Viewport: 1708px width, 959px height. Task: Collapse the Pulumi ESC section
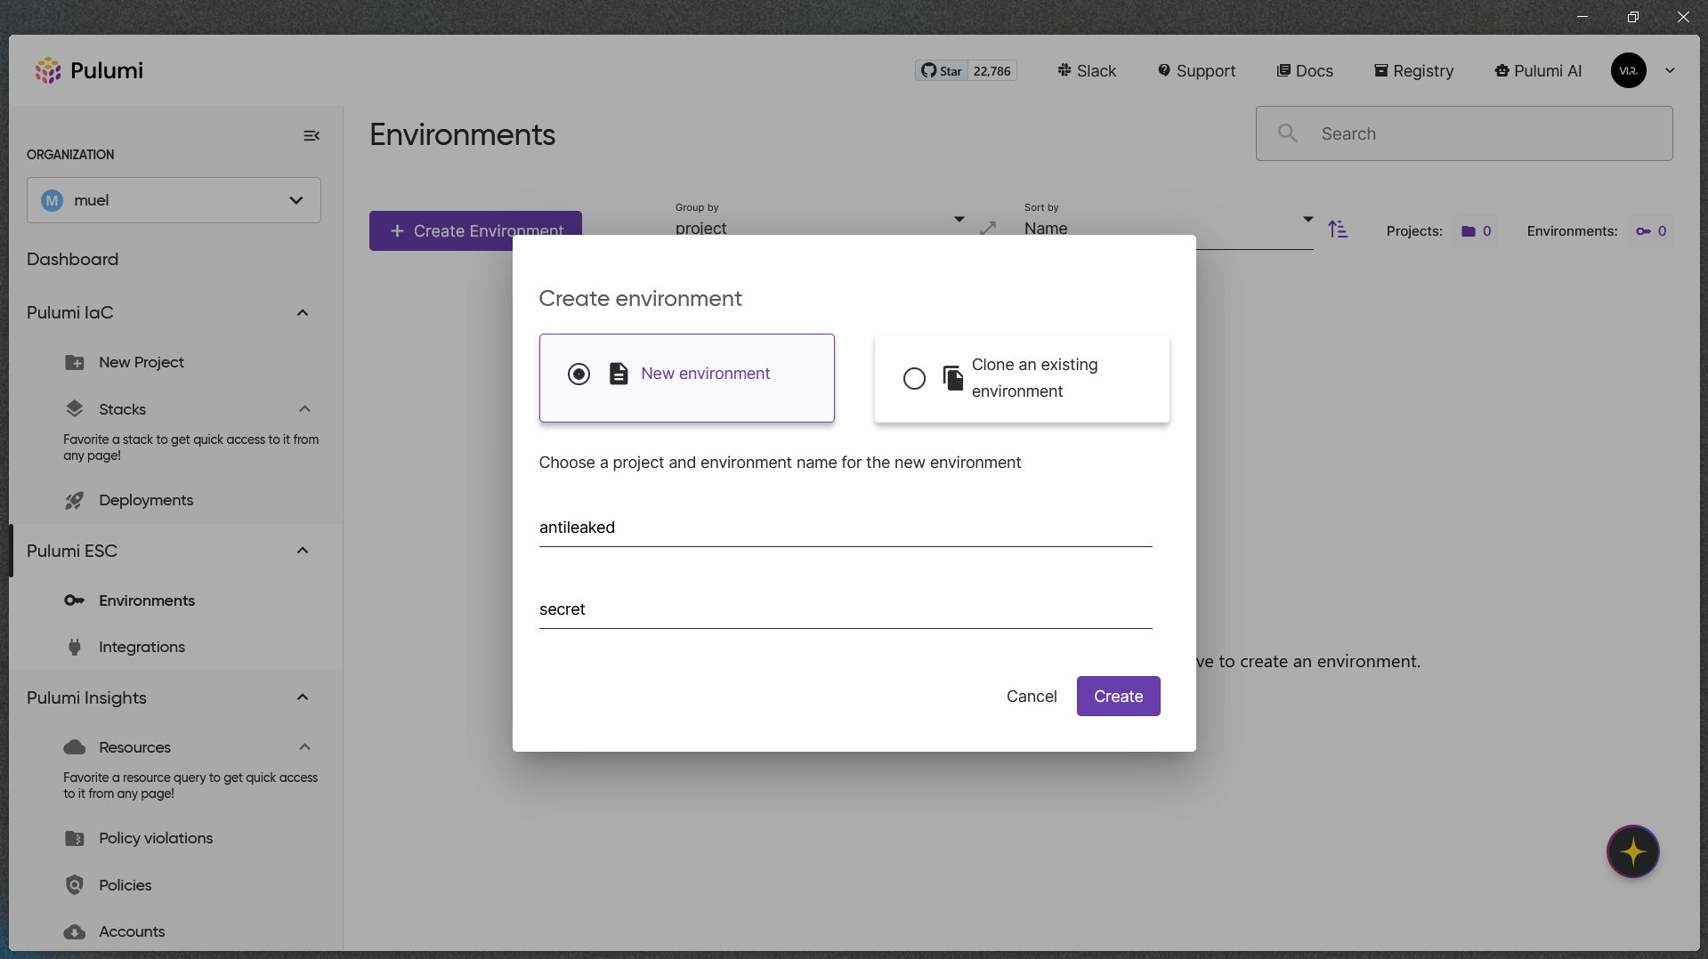[303, 551]
